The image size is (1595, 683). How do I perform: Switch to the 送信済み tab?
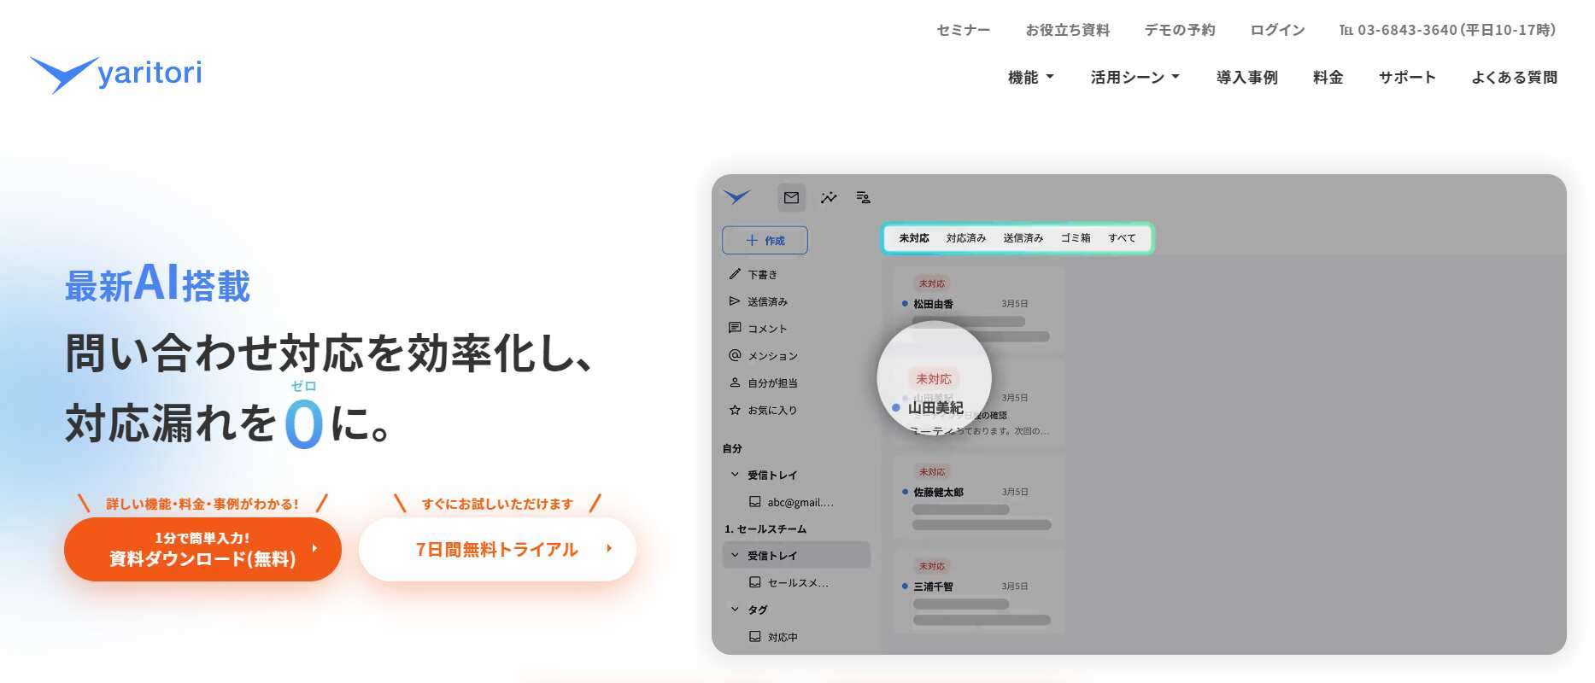click(1023, 238)
